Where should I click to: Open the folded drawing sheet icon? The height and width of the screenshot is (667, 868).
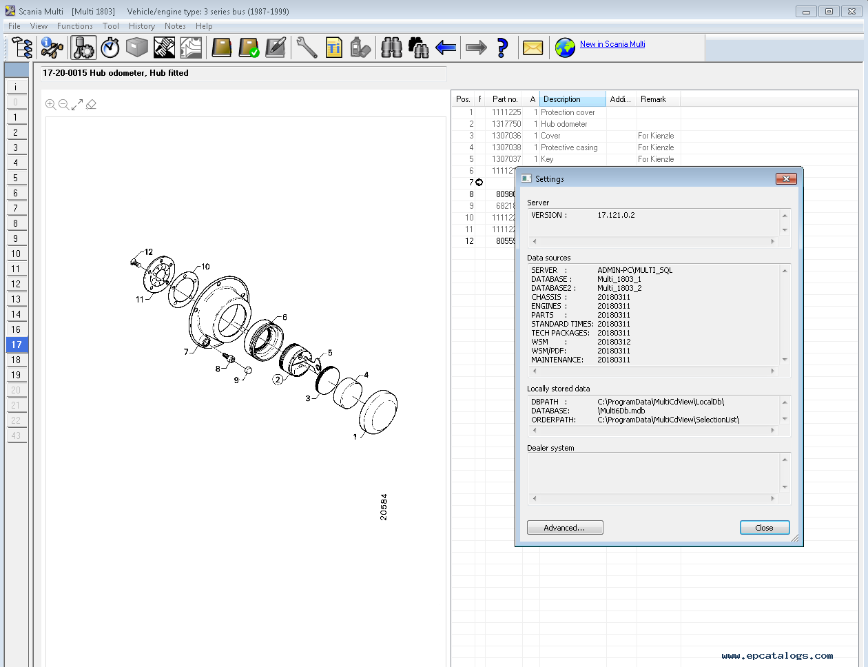click(x=191, y=48)
